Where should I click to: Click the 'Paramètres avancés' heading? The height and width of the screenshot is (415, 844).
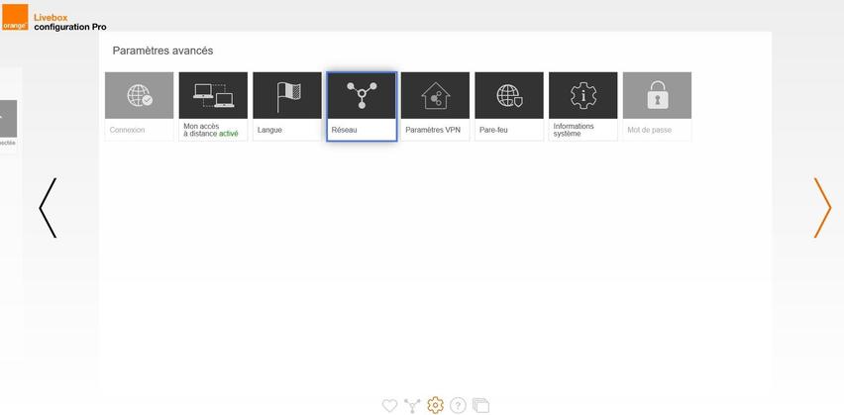(162, 51)
